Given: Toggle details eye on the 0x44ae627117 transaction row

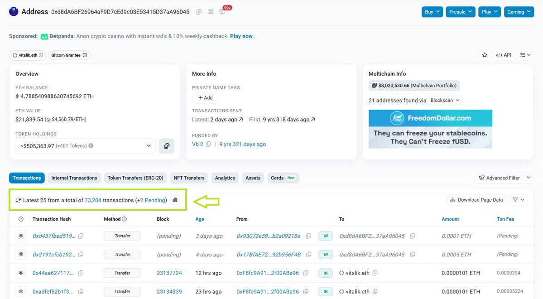Looking at the screenshot, I should pos(20,273).
